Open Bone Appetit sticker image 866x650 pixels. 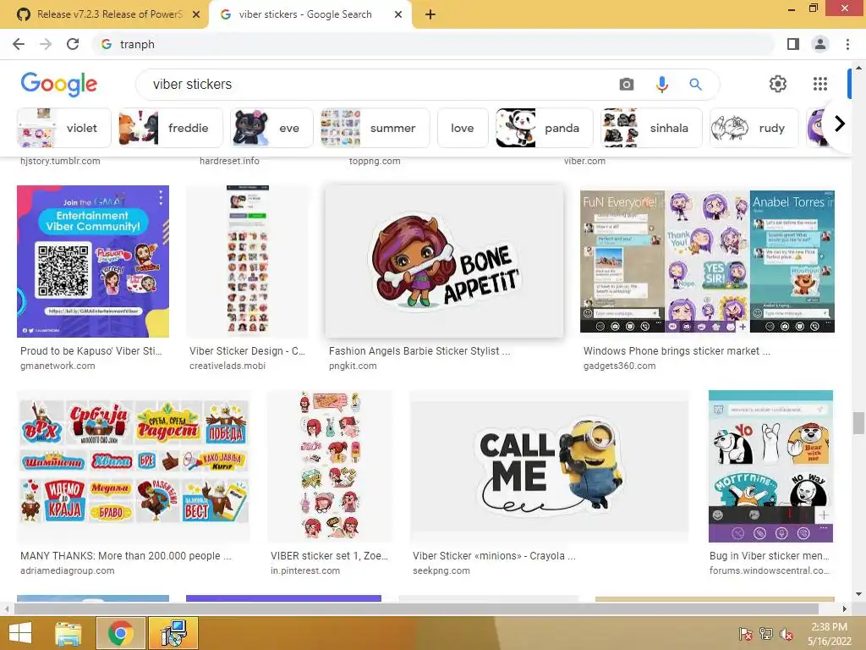click(x=445, y=262)
